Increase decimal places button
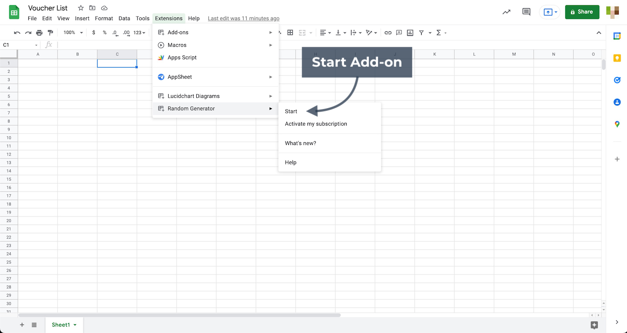 [126, 33]
